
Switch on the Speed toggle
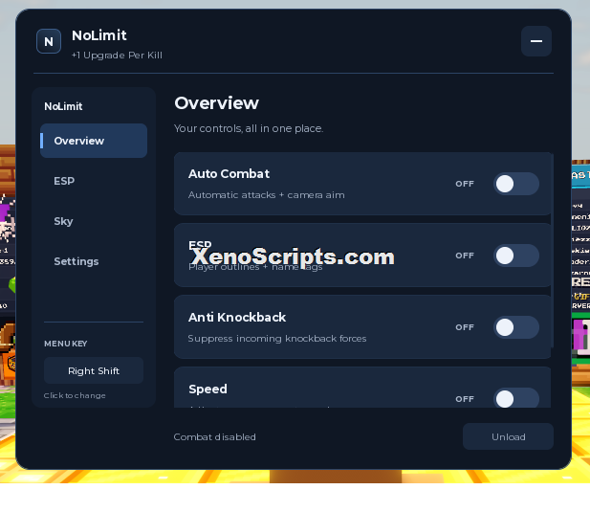[x=515, y=398]
